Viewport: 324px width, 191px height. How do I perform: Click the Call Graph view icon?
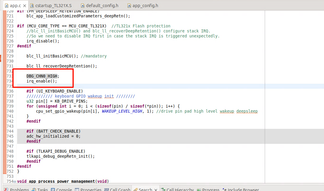click(106, 190)
